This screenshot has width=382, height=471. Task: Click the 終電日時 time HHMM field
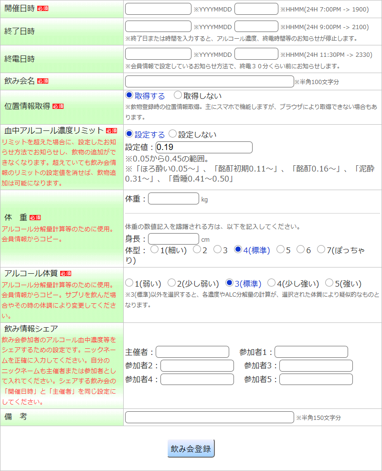coord(256,54)
